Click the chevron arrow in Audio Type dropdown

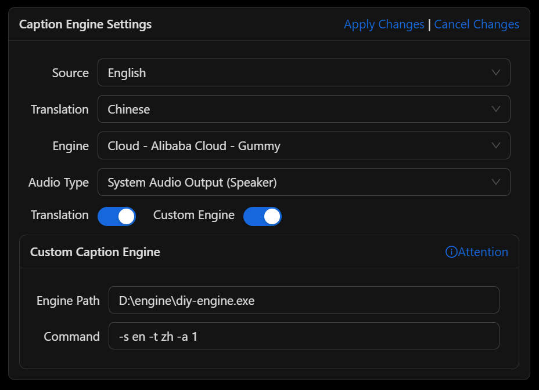point(496,182)
